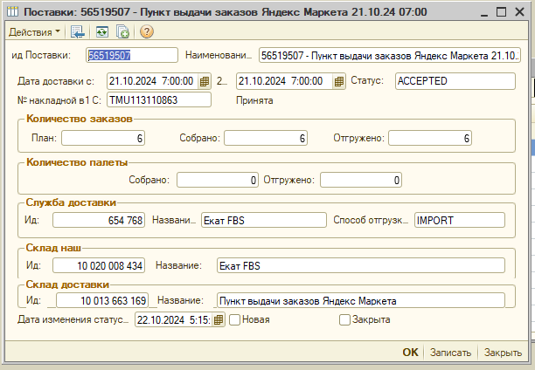The height and width of the screenshot is (370, 535).
Task: Click the window grid icon in title bar
Action: tap(13, 12)
